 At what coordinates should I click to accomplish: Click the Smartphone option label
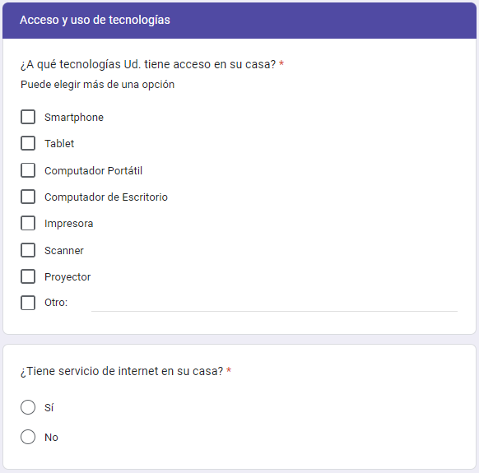(x=74, y=118)
